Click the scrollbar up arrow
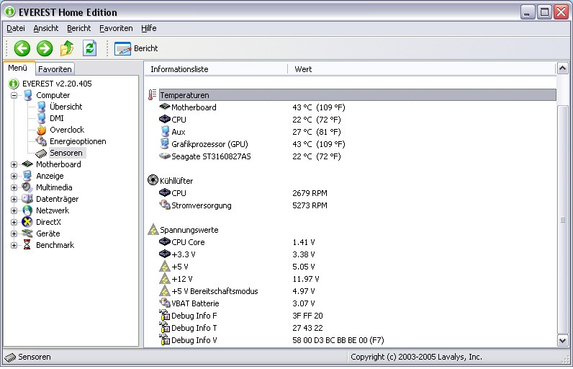573x369 pixels. [562, 68]
